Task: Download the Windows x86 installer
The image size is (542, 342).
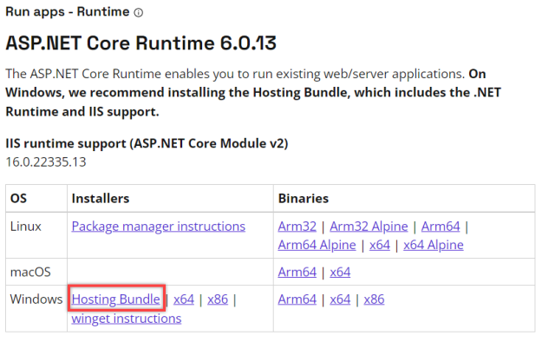Action: coord(218,299)
